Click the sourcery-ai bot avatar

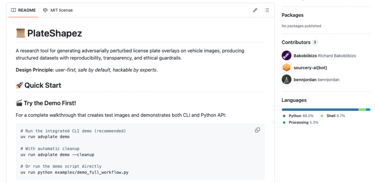pos(286,68)
